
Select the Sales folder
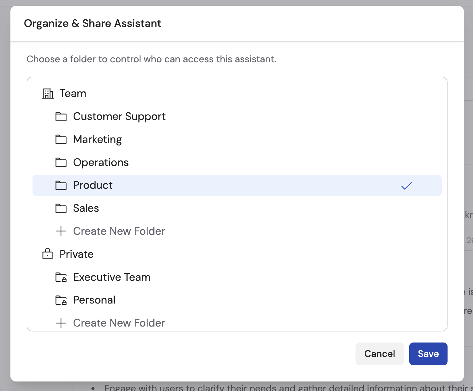86,208
